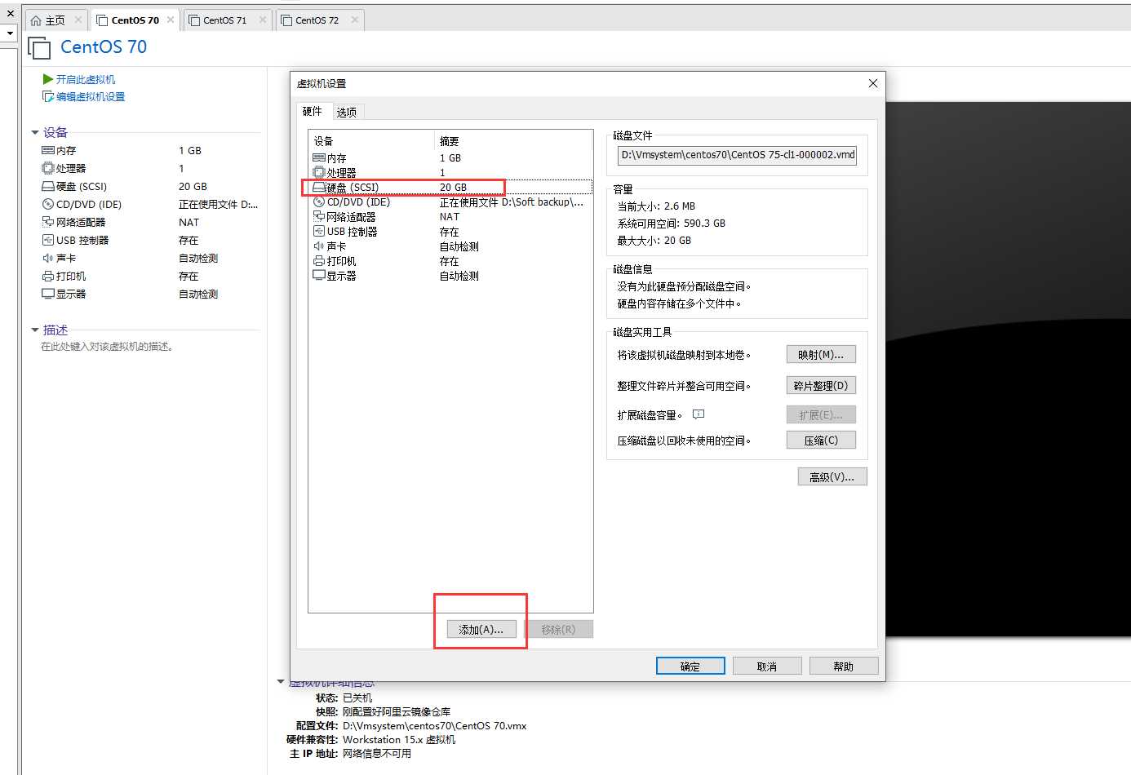The width and height of the screenshot is (1131, 775).
Task: Click the USB controller icon in dialog list
Action: click(319, 231)
